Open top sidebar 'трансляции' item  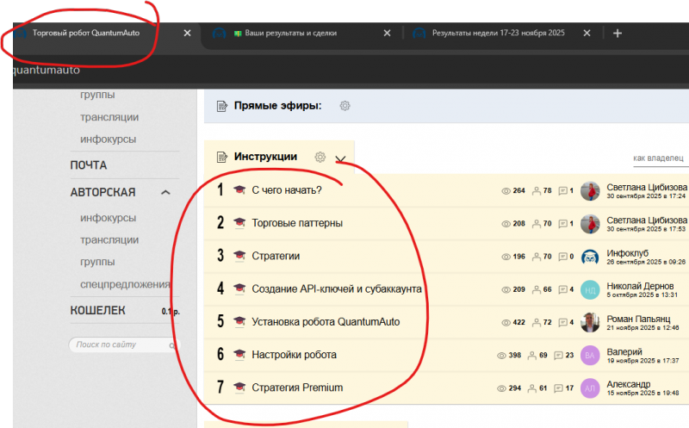click(x=109, y=117)
